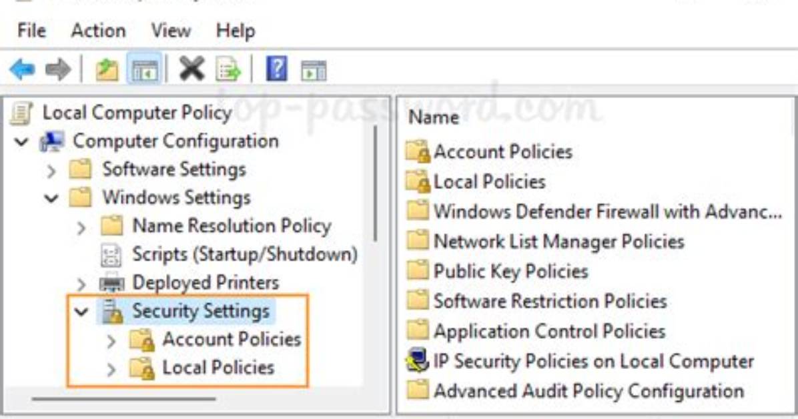798x419 pixels.
Task: Select Local Policies label in tree
Action: point(218,368)
